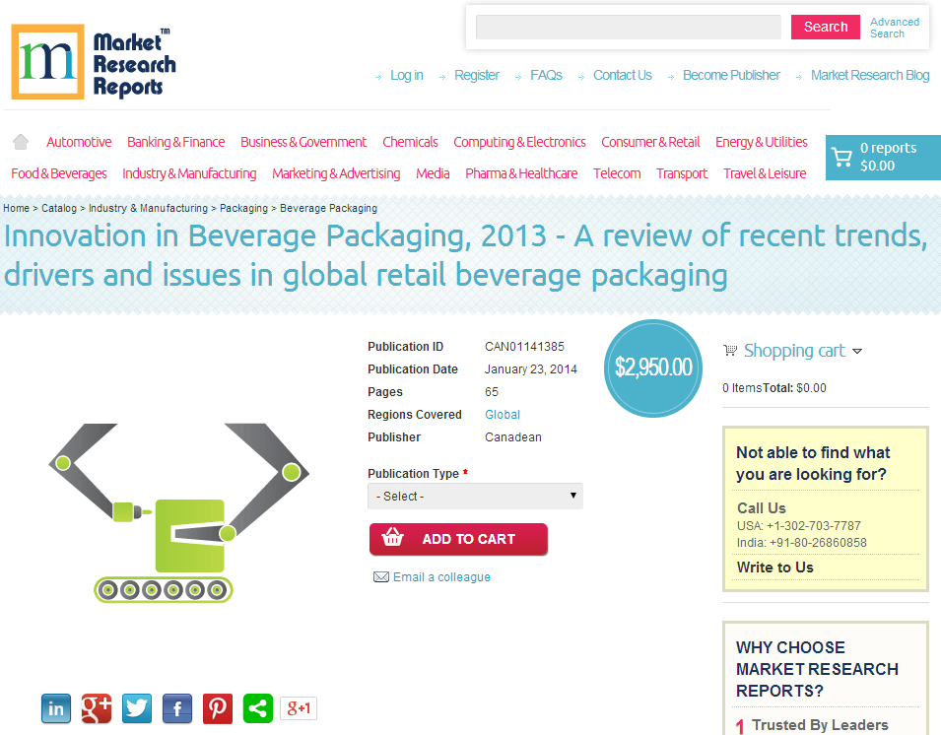Click January 23, 2014 date text
This screenshot has height=735, width=941.
pyautogui.click(x=531, y=369)
